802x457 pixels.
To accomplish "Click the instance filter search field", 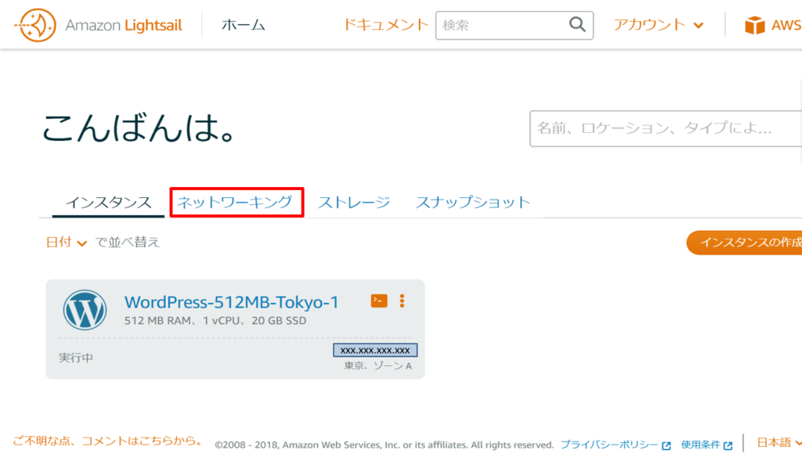I will tap(666, 128).
